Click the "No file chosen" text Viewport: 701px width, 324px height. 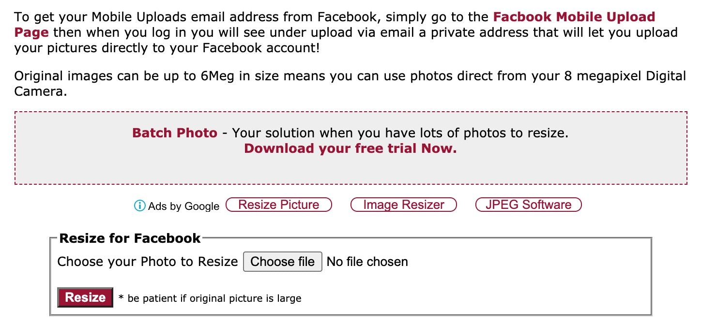click(x=367, y=262)
